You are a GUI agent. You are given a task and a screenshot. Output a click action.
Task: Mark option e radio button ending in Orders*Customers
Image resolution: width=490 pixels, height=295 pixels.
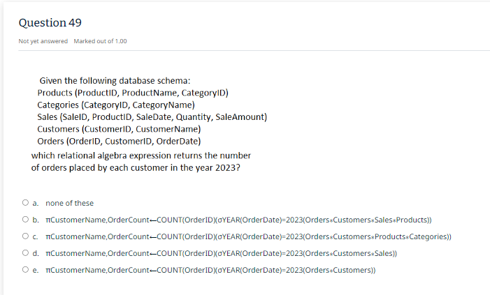click(x=25, y=269)
